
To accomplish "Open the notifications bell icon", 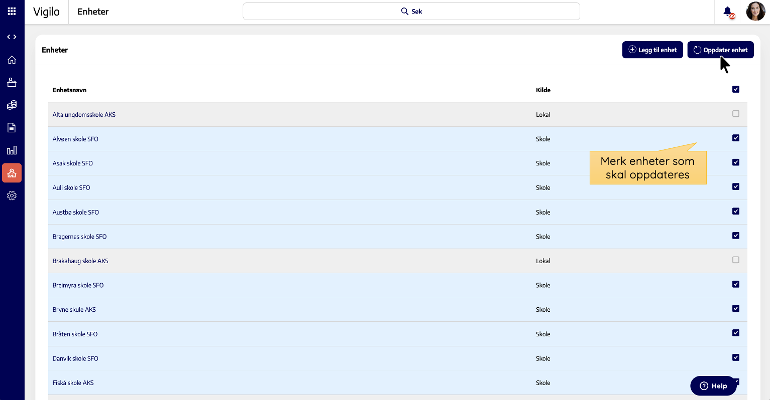I will coord(727,12).
